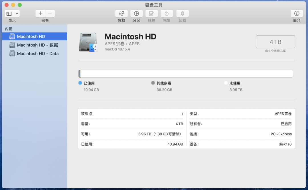Screen dimensions: 308x190
Task: Click the APFS 宗卷 type value in table
Action: (x=283, y=113)
